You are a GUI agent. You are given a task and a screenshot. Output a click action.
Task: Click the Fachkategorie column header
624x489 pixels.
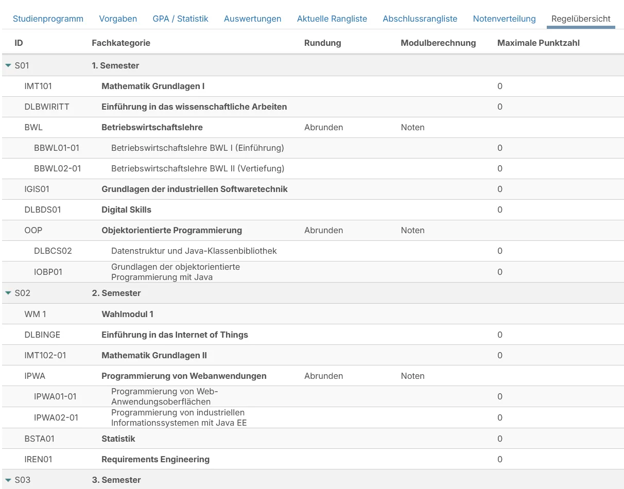point(121,43)
